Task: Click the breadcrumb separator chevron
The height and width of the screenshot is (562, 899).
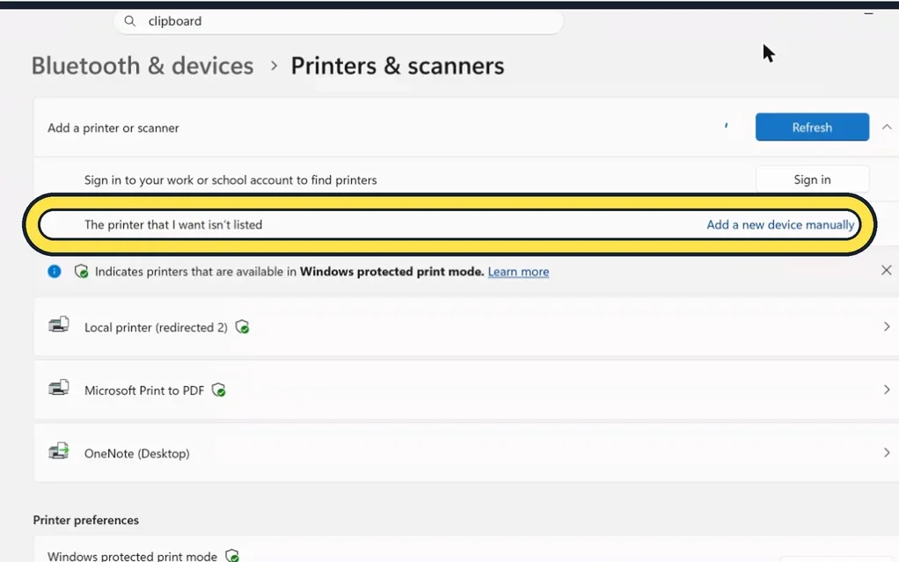Action: [x=274, y=66]
